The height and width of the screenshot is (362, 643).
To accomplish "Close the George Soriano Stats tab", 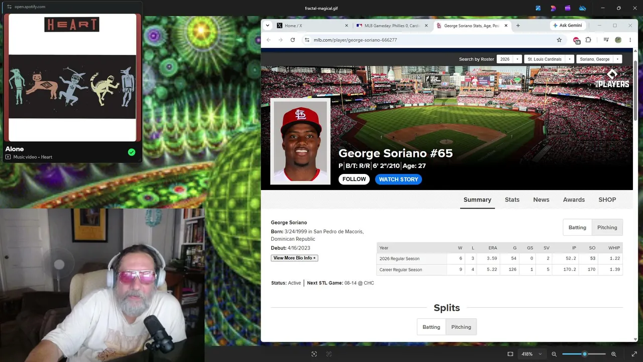I will (506, 26).
